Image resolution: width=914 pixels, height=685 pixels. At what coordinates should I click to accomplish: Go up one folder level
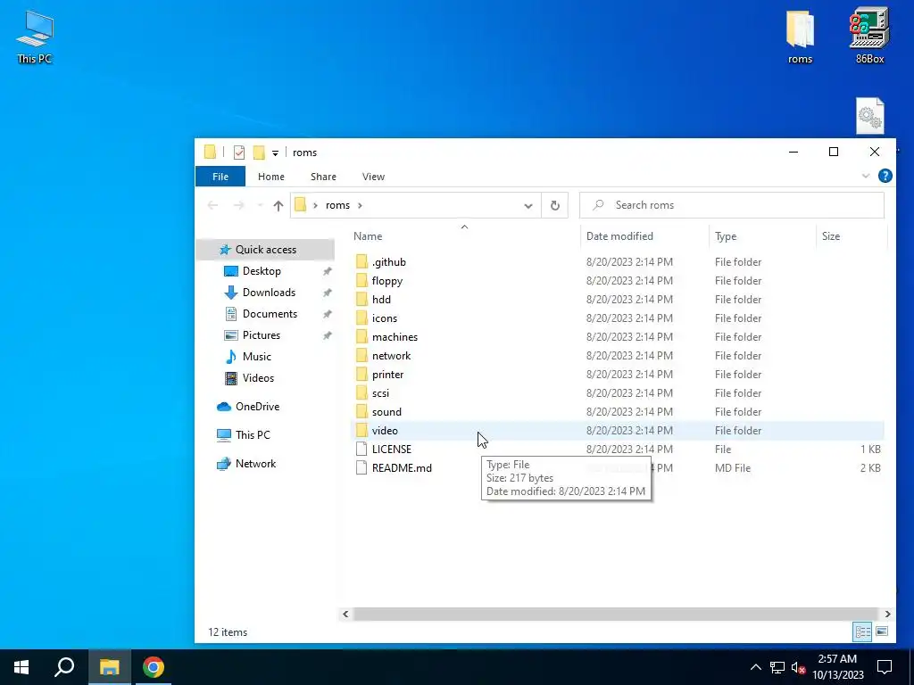(278, 205)
